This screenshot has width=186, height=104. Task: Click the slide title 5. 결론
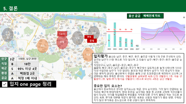pyautogui.click(x=10, y=8)
